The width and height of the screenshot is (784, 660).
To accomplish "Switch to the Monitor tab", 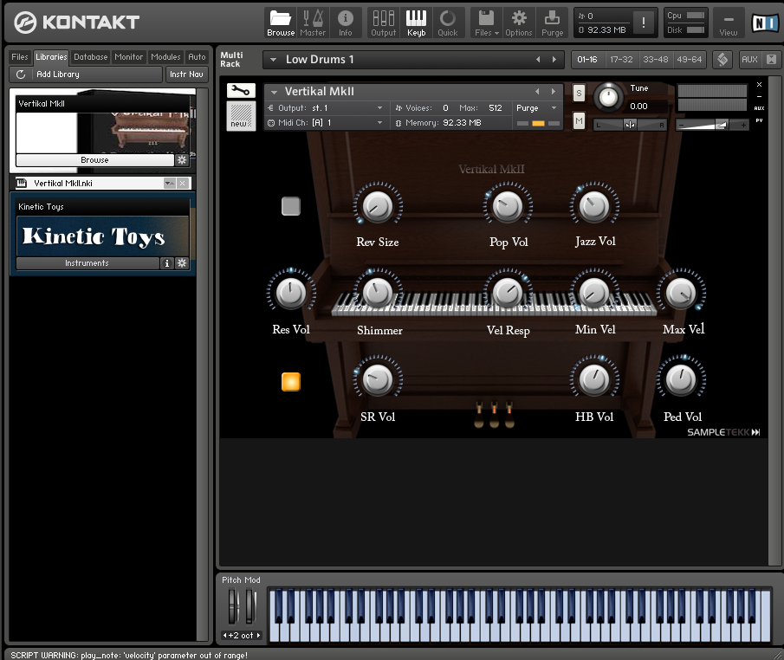I will [x=128, y=57].
